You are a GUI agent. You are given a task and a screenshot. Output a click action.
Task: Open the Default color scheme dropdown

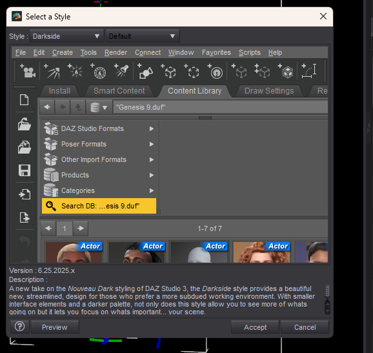pyautogui.click(x=143, y=36)
